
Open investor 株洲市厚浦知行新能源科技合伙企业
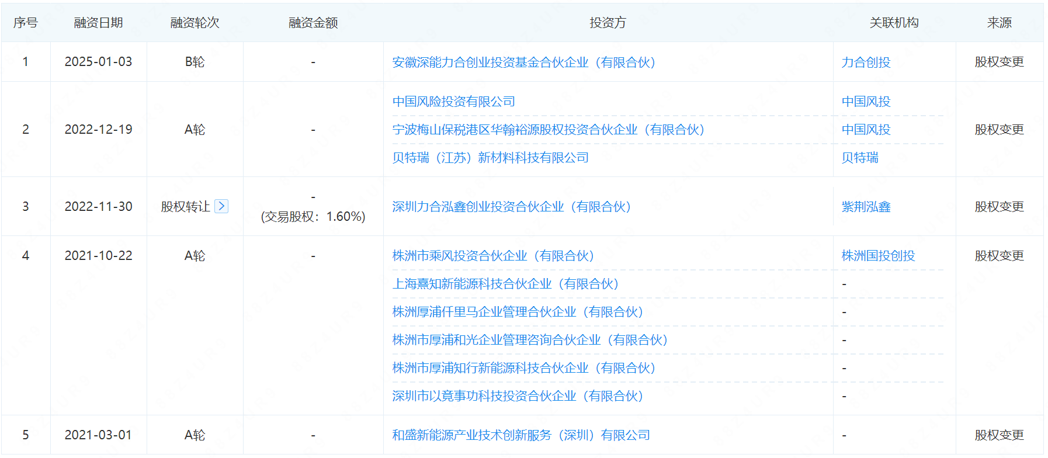tap(524, 368)
